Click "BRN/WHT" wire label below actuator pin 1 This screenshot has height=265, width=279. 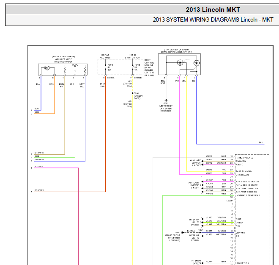pyautogui.click(x=62, y=85)
